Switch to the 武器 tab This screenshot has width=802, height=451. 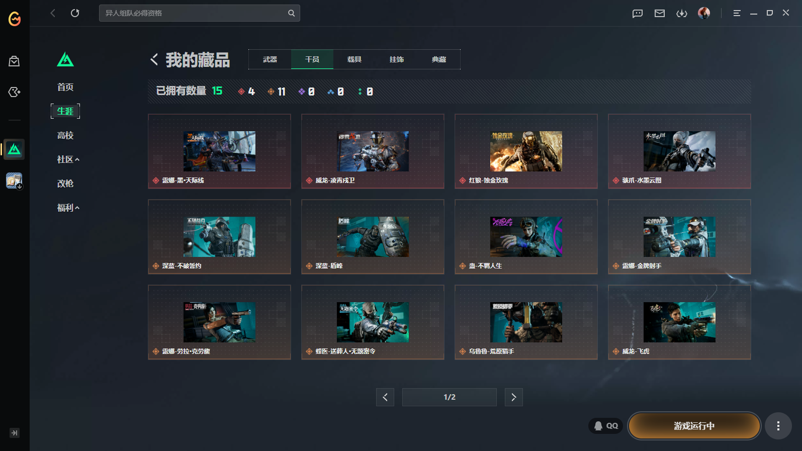(x=270, y=59)
